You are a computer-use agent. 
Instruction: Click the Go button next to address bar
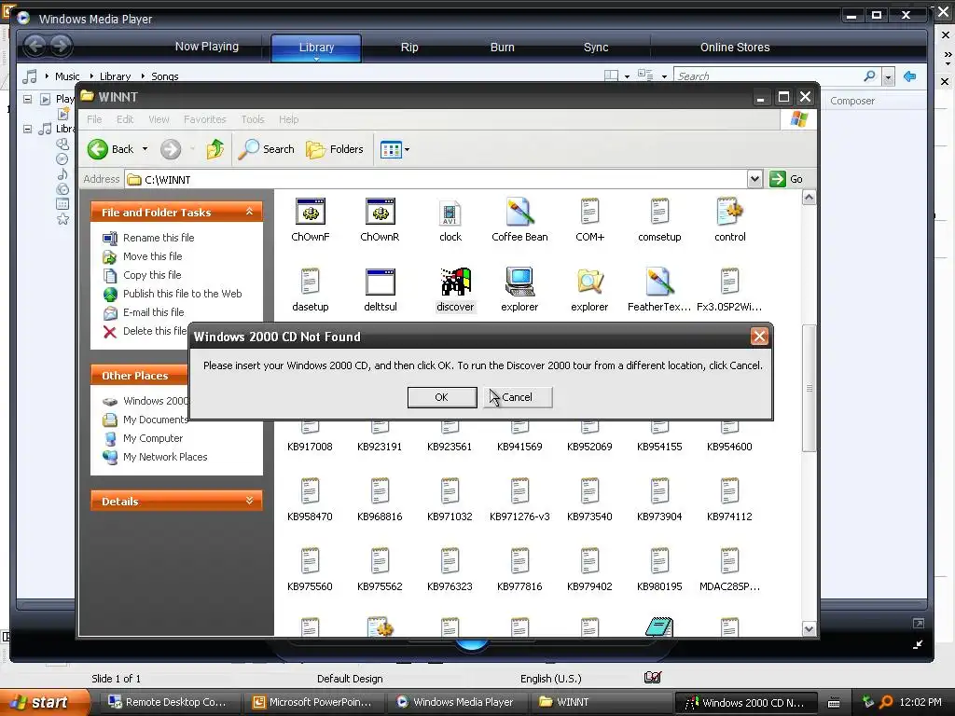coord(787,179)
